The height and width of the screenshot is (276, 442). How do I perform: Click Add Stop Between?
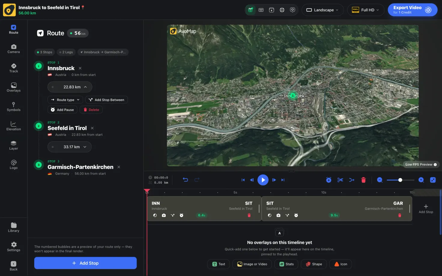[107, 100]
